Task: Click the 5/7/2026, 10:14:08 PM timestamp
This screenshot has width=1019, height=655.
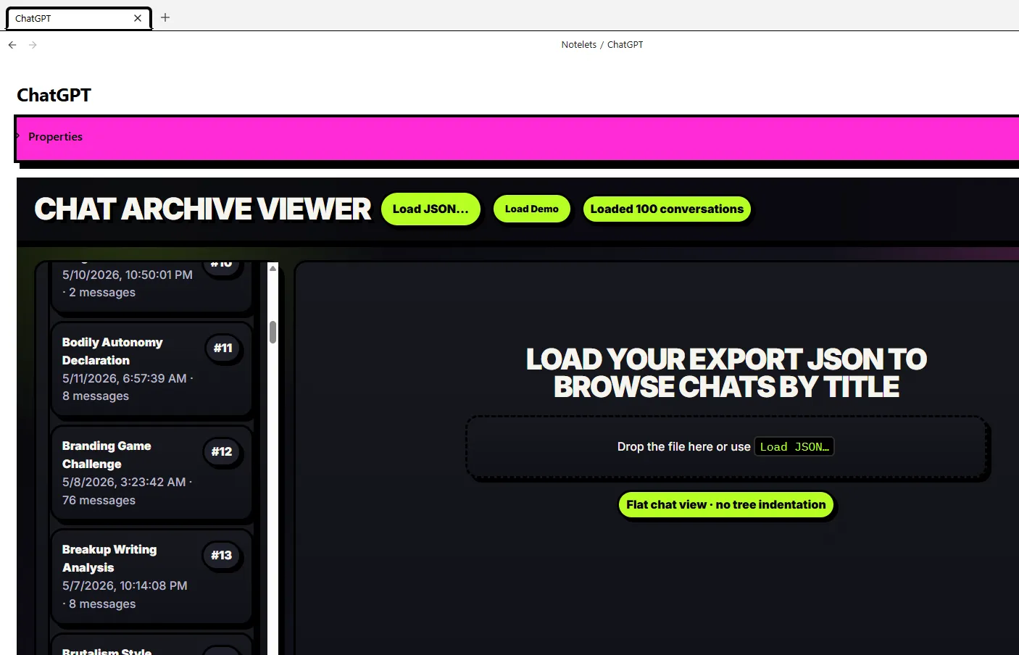Action: pos(125,585)
